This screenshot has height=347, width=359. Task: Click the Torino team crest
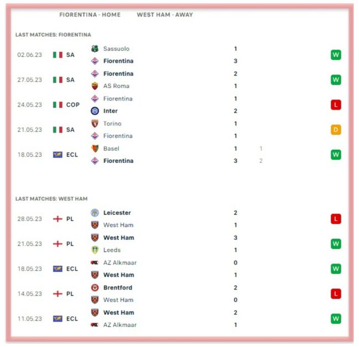tap(94, 124)
